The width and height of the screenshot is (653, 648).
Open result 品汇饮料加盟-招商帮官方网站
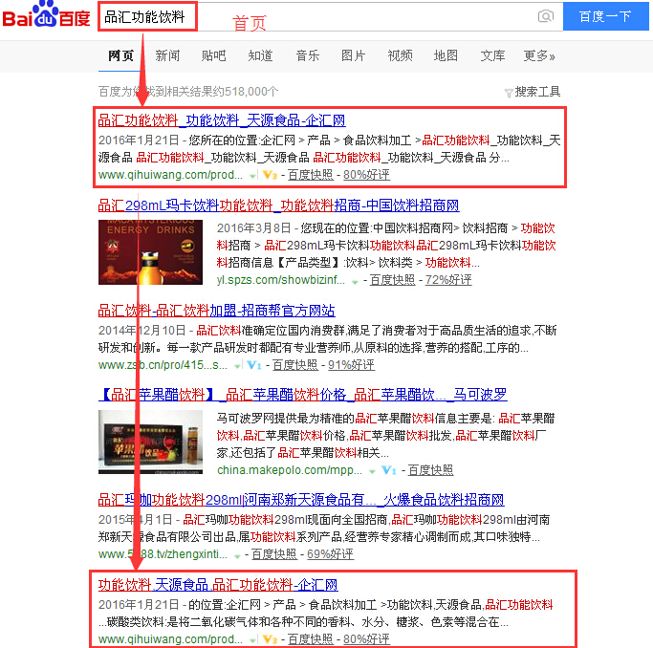click(x=217, y=311)
